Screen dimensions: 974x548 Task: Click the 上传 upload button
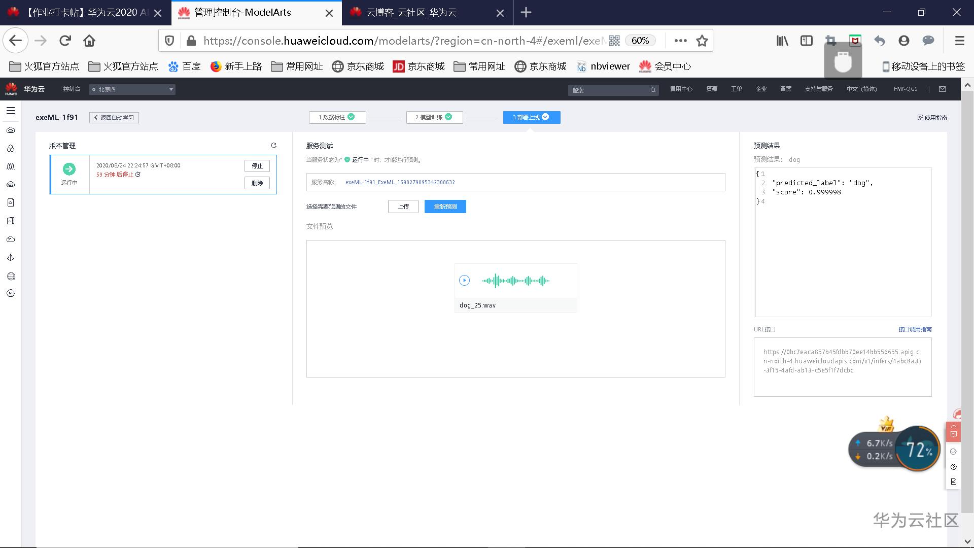pos(403,207)
